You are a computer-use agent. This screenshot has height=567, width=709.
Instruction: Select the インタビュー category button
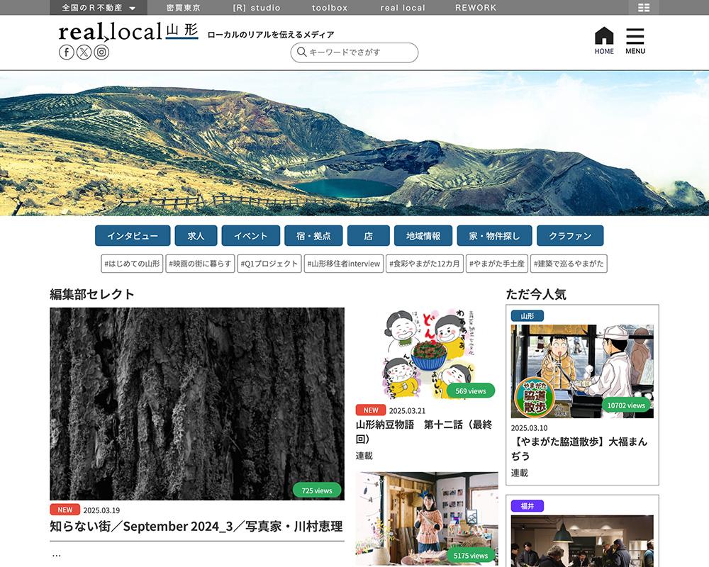pyautogui.click(x=133, y=235)
